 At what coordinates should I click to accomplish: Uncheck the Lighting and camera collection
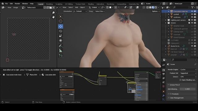point(189,20)
